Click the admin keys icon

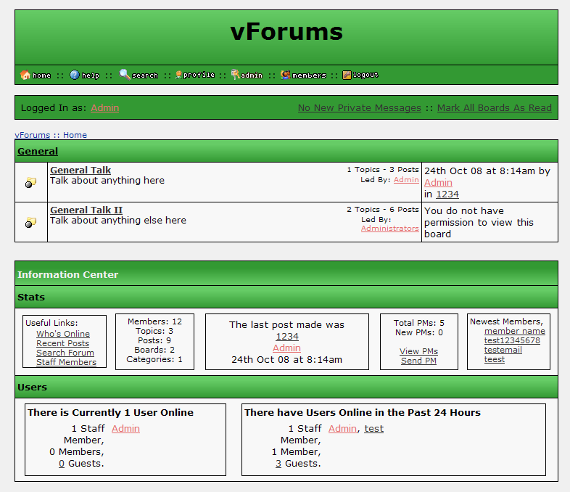[236, 75]
